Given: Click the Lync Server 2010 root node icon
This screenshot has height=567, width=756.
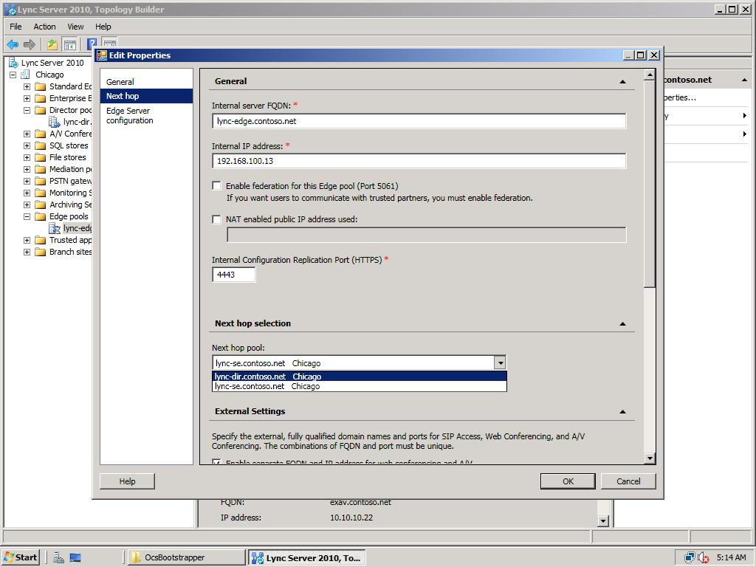Looking at the screenshot, I should (13, 63).
